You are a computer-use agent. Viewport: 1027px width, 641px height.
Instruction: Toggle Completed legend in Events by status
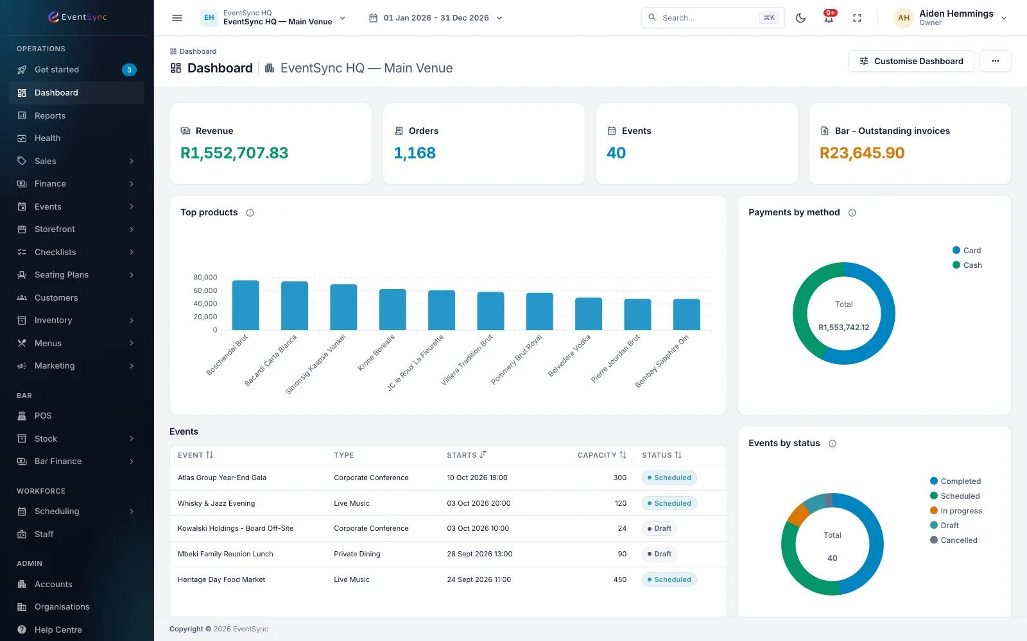(x=955, y=481)
